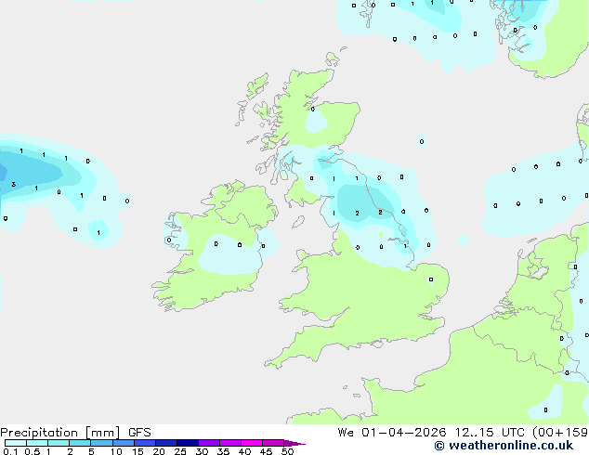
Task: Select the 35–40 mm legend color
Action: tap(229, 443)
